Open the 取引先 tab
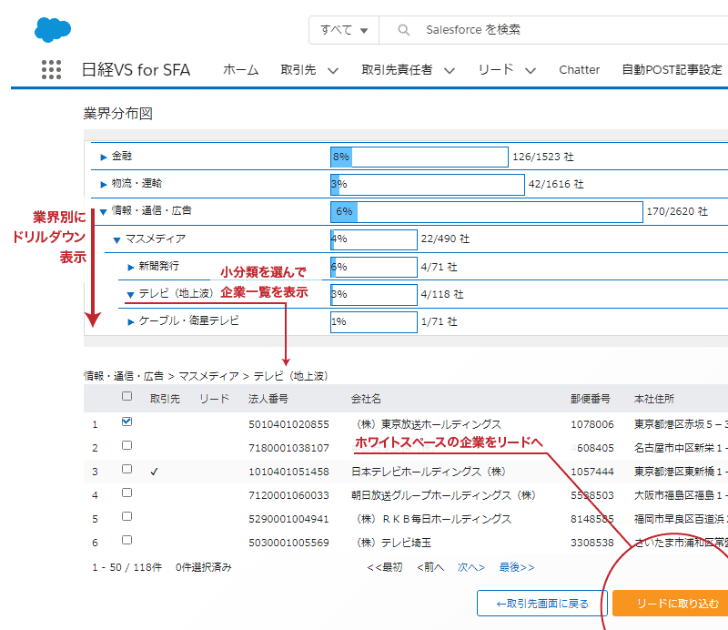The width and height of the screenshot is (728, 630). click(298, 70)
